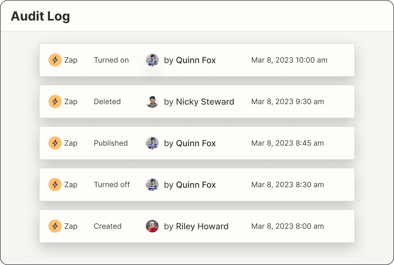Click the "Turned off" action label

(x=112, y=185)
